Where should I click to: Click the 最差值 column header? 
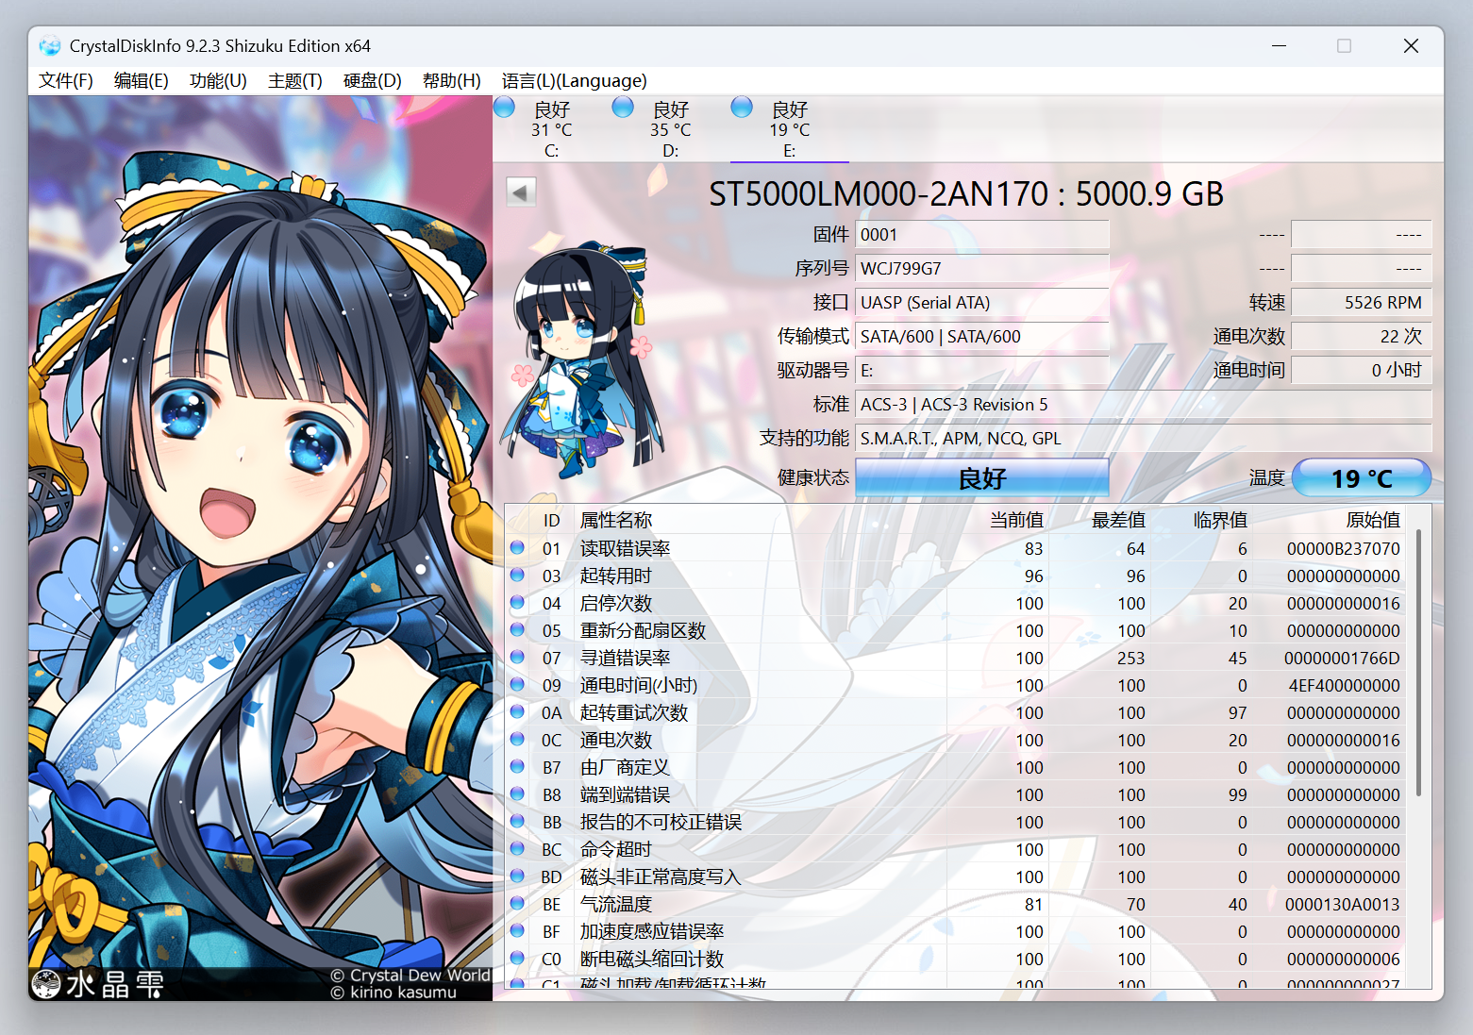(x=1118, y=520)
